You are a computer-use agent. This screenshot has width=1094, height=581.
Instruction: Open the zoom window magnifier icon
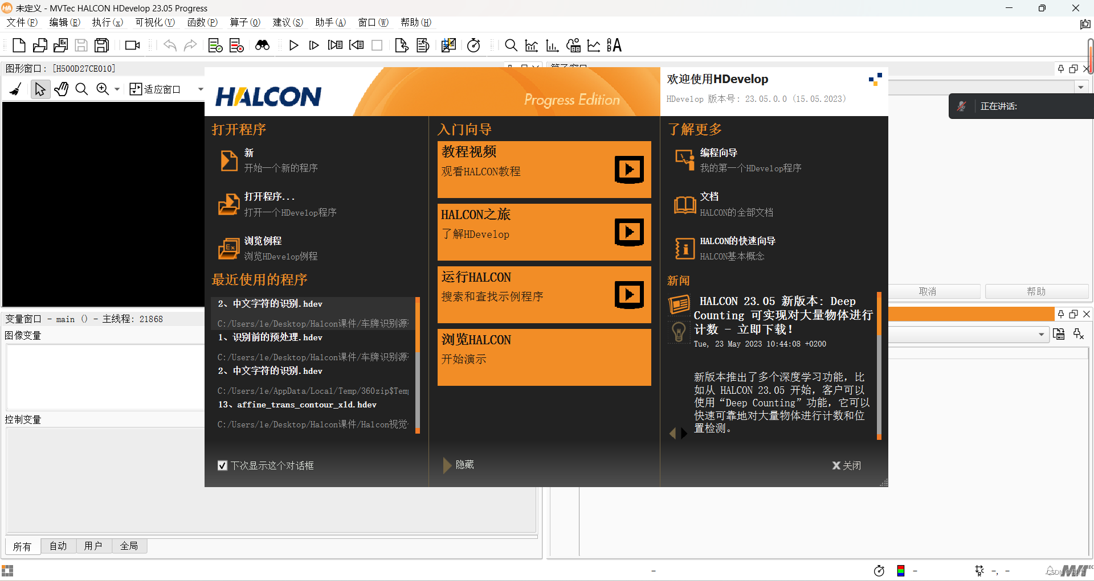coord(511,45)
